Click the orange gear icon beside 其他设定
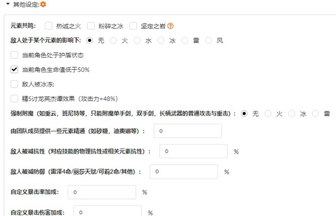The height and width of the screenshot is (216, 336). 43,4
